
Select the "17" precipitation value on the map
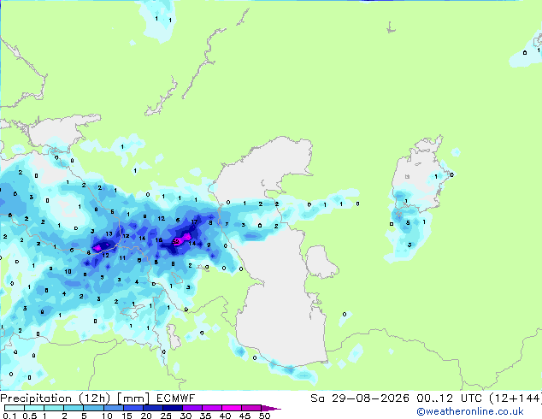[194, 222]
